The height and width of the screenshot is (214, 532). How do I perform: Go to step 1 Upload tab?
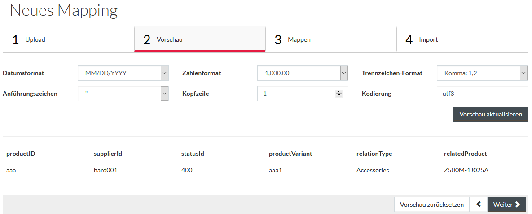[69, 39]
